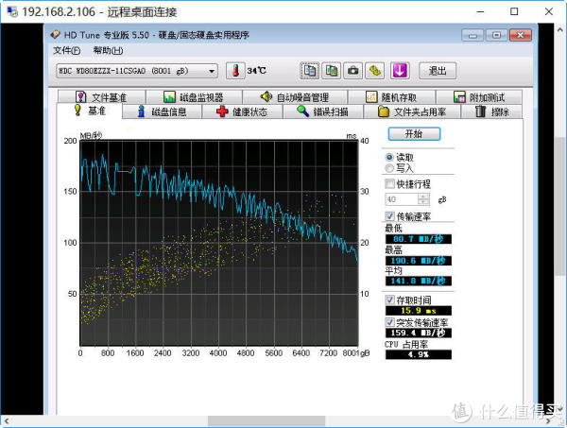Image resolution: width=567 pixels, height=428 pixels.
Task: Open the 健康状态 tab
Action: point(242,111)
